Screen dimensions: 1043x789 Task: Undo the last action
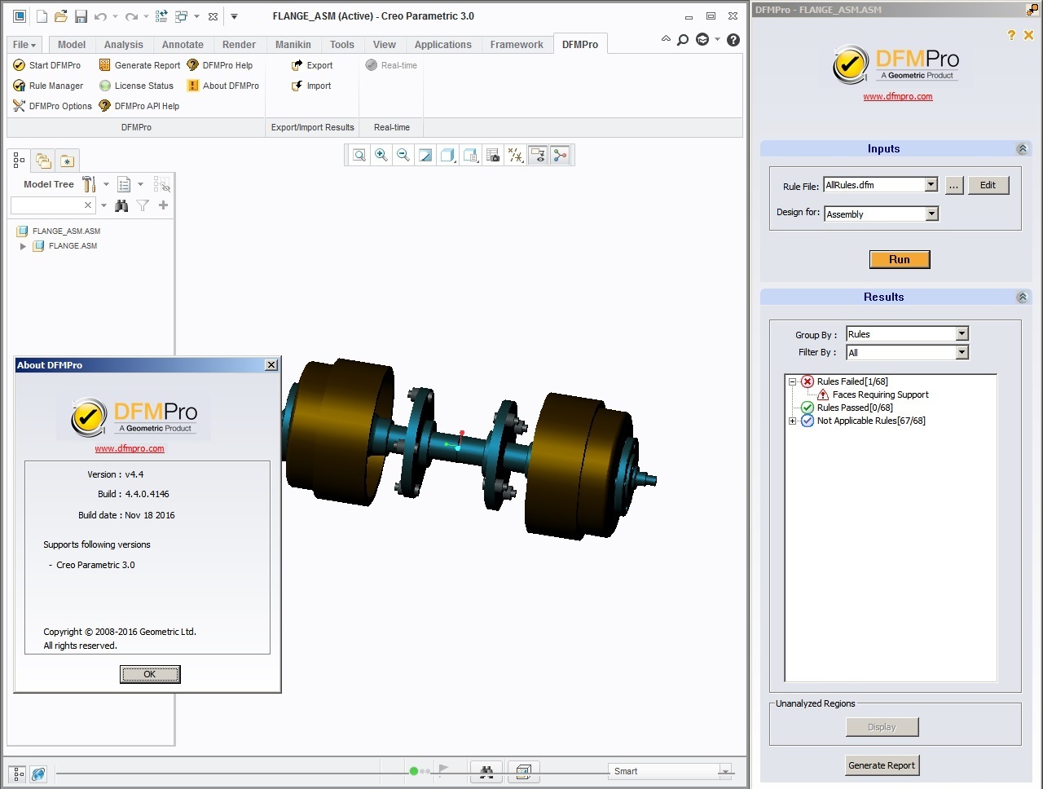point(100,16)
